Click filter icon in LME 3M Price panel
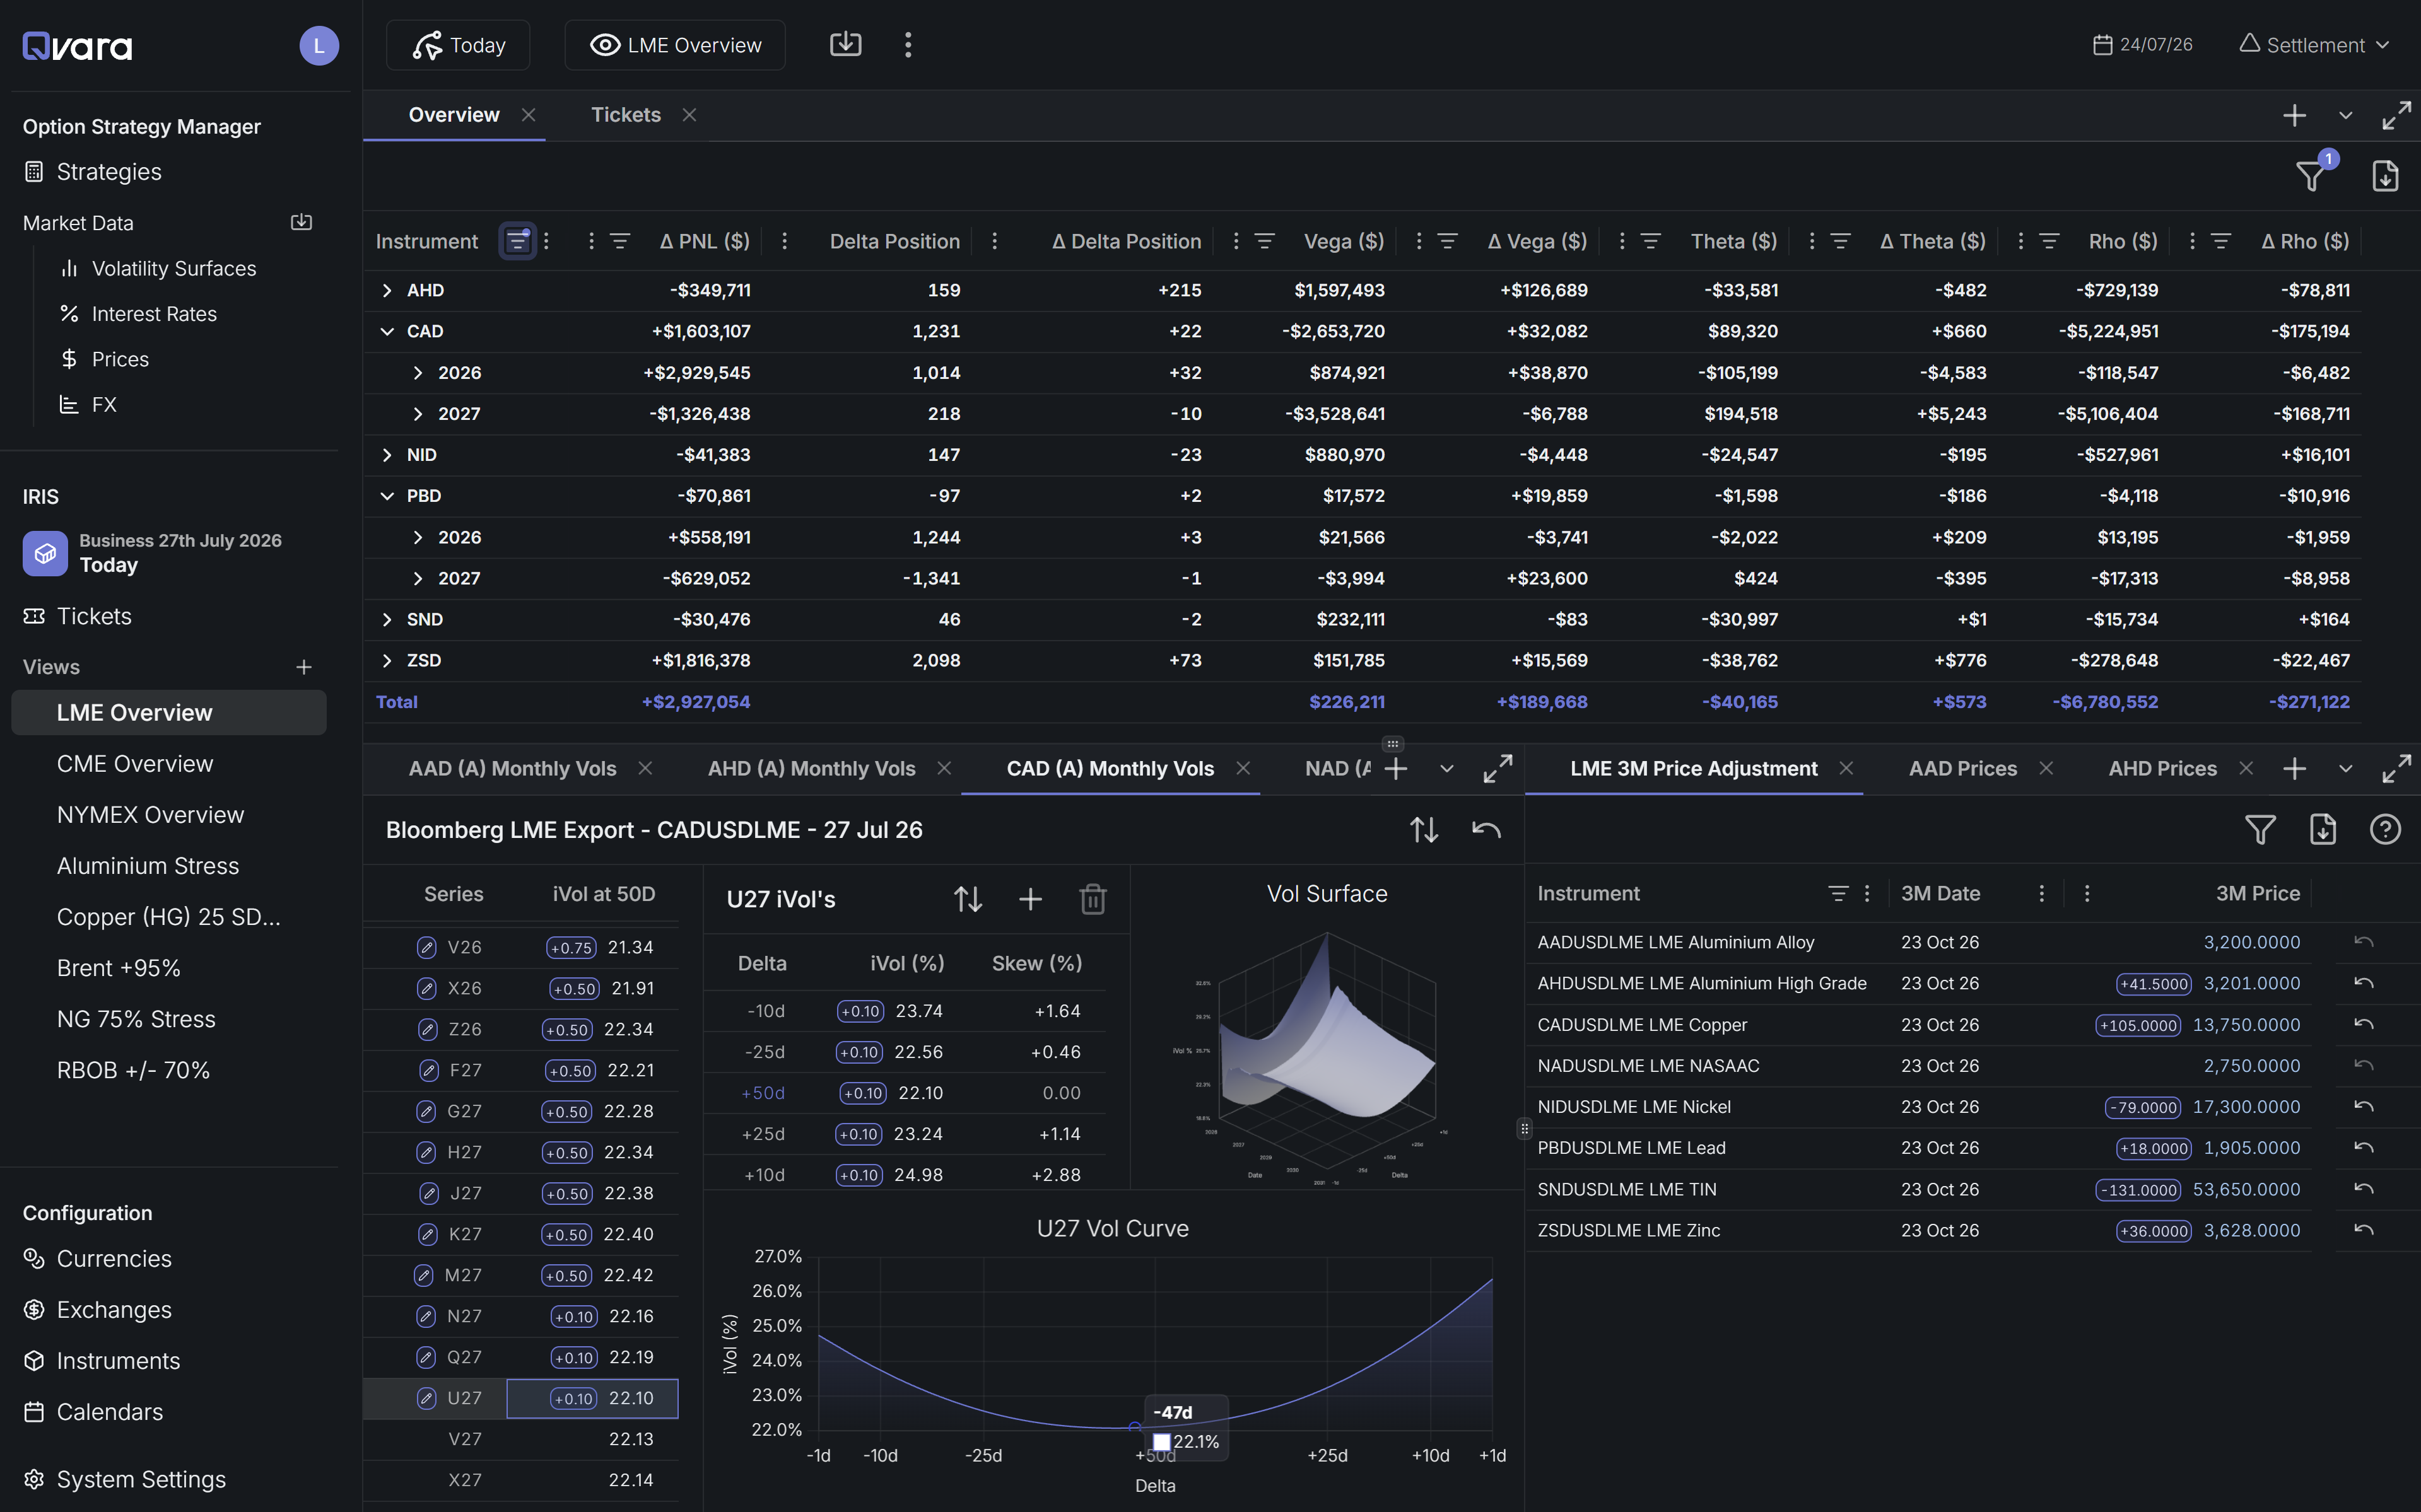The height and width of the screenshot is (1512, 2421). pos(2260,829)
